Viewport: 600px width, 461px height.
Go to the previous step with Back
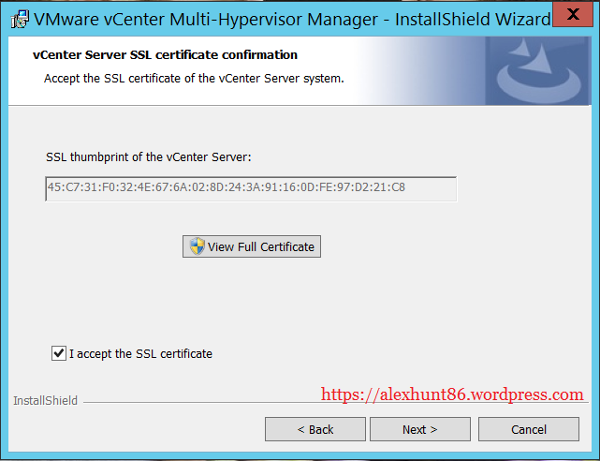coord(315,429)
